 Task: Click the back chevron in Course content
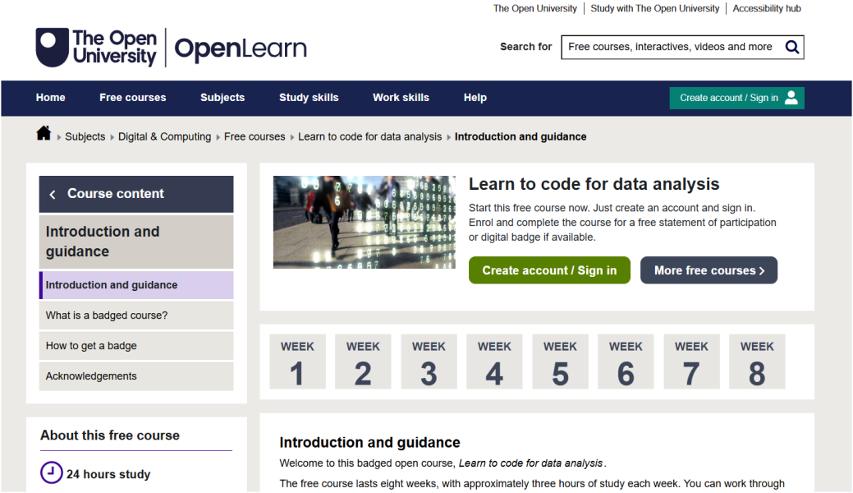[x=53, y=195]
